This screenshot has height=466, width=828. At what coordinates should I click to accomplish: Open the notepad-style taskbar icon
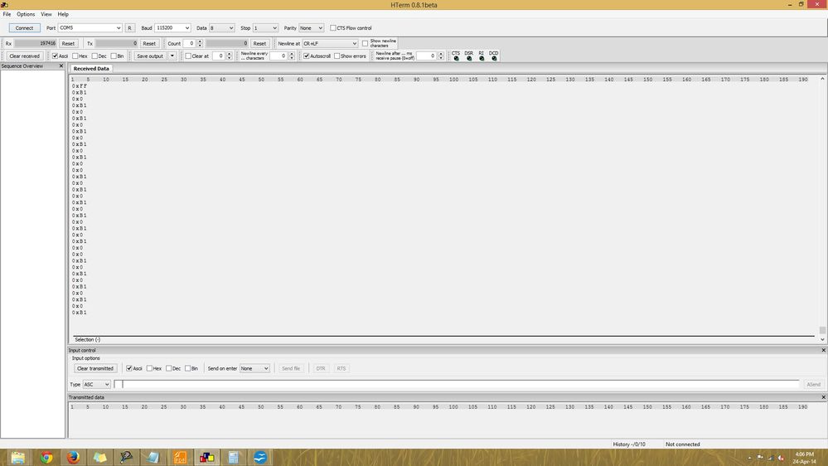[153, 457]
